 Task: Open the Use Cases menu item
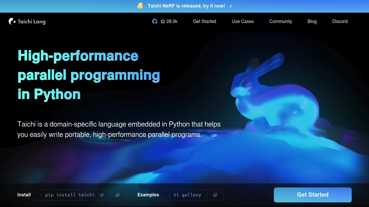(243, 21)
